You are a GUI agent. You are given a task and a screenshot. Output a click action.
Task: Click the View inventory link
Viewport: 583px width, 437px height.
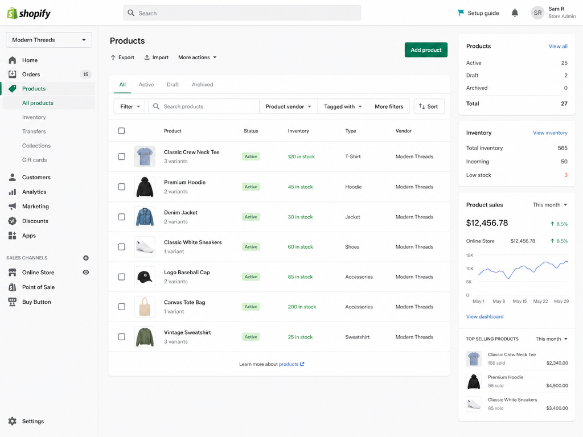coord(550,133)
